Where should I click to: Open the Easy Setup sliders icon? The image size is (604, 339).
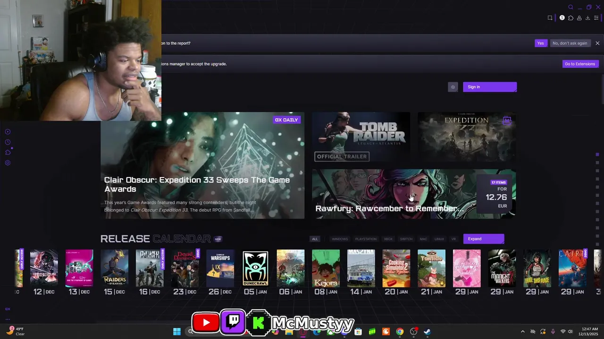click(596, 18)
